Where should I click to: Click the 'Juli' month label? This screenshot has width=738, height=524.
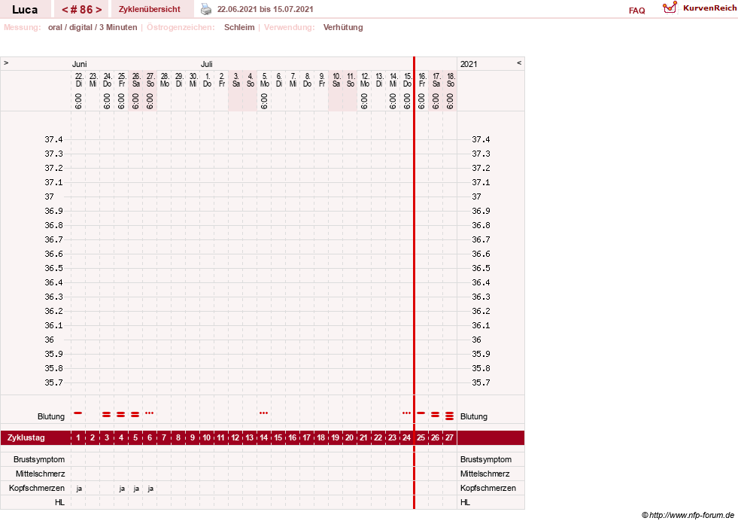click(207, 64)
